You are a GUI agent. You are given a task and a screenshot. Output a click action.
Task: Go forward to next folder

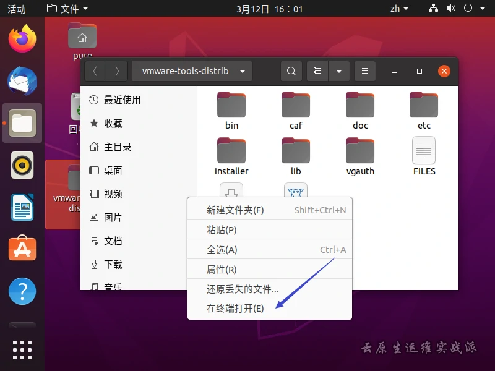117,71
